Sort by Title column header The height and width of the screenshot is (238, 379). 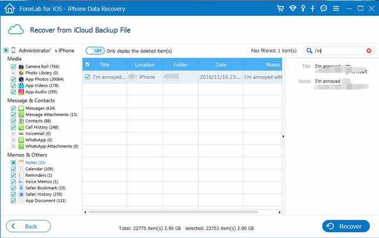click(x=104, y=65)
